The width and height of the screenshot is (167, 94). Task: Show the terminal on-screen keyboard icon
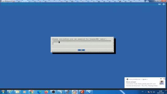coord(159,4)
